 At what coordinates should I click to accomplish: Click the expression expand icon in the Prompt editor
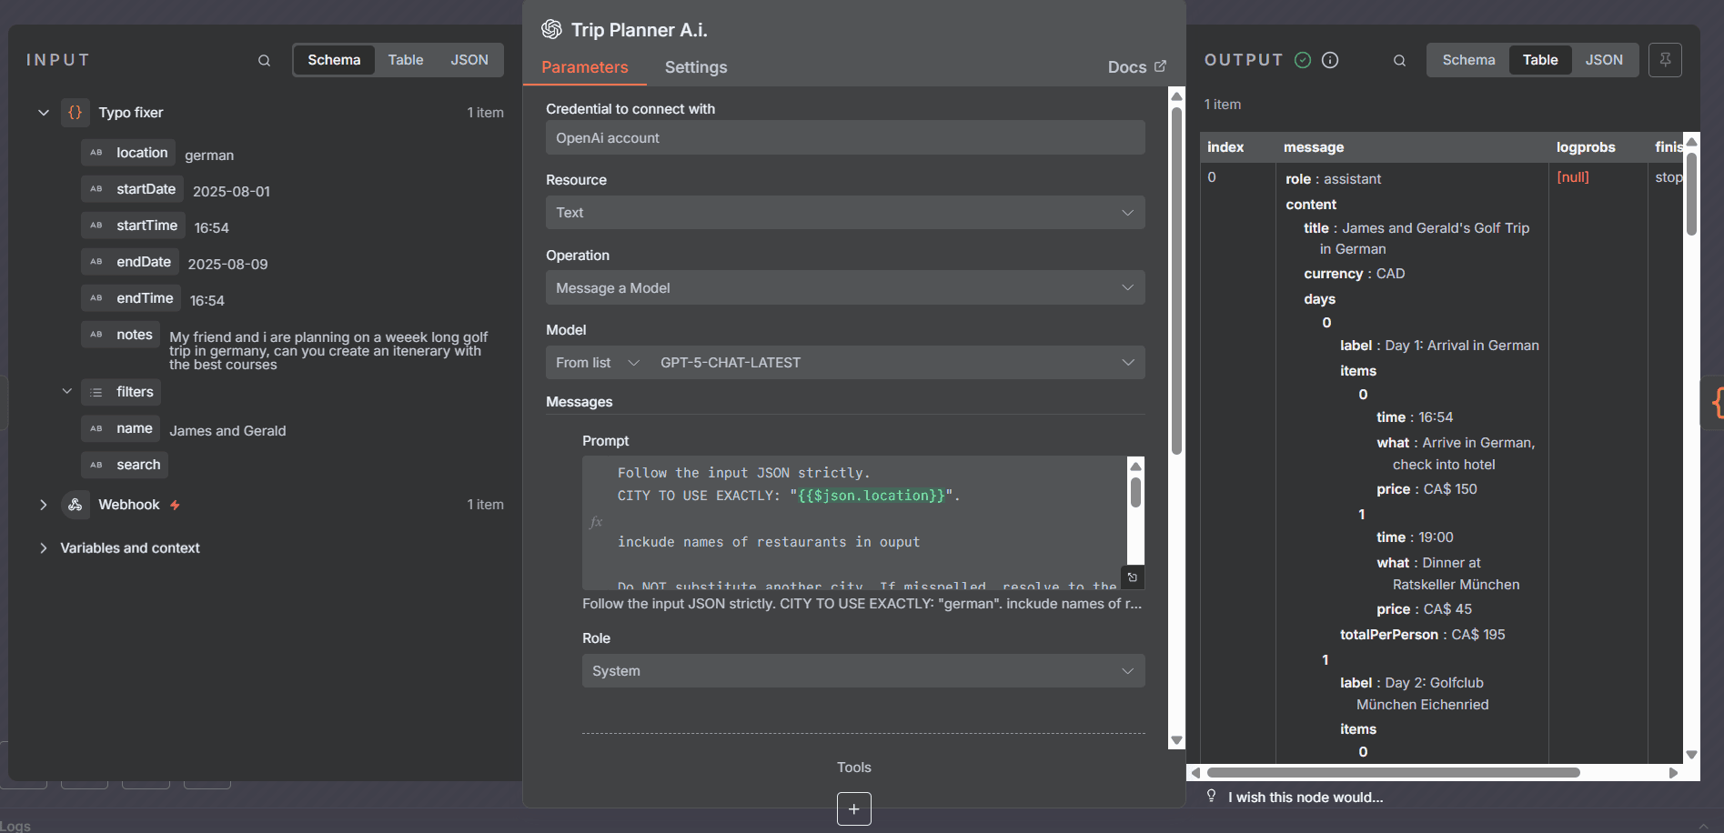1132,577
